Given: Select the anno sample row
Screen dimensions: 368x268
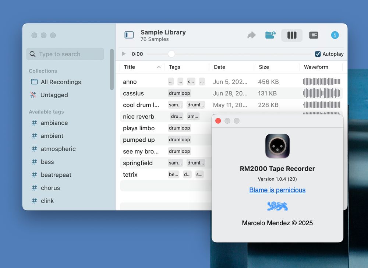Looking at the screenshot, I should tap(231, 82).
